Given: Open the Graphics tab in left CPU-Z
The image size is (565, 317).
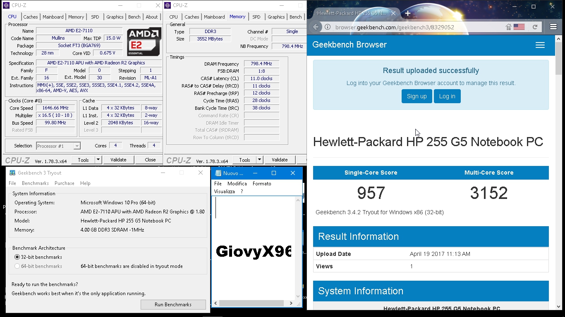Looking at the screenshot, I should pyautogui.click(x=115, y=17).
